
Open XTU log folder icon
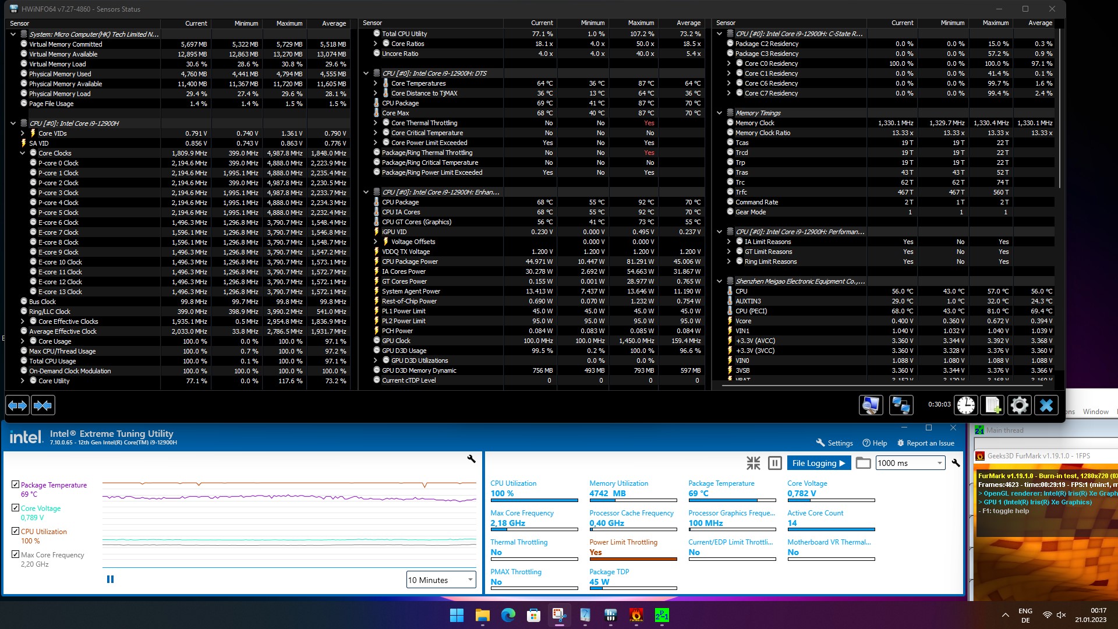click(x=864, y=463)
